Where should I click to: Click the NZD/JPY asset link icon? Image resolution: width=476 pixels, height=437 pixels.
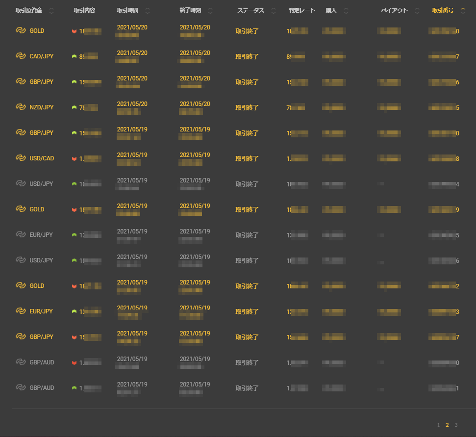pos(21,107)
